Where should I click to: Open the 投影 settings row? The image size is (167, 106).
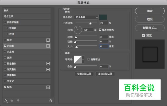coord(26,87)
